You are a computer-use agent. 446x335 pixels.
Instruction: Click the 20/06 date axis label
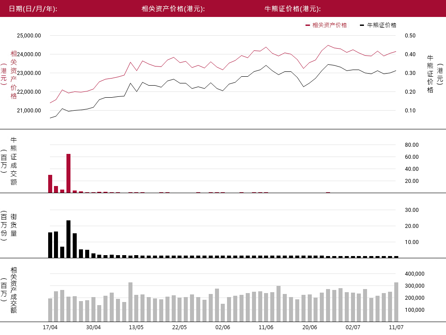click(310, 327)
